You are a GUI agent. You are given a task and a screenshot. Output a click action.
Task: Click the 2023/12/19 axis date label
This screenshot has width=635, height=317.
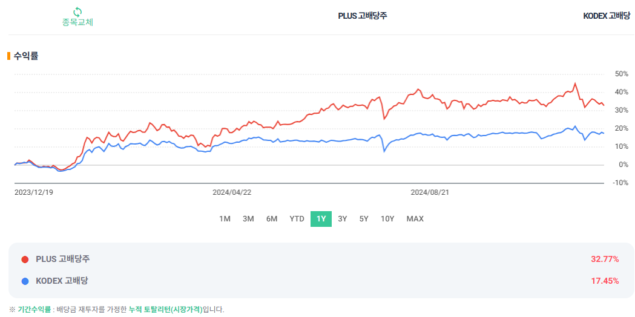[x=34, y=193]
